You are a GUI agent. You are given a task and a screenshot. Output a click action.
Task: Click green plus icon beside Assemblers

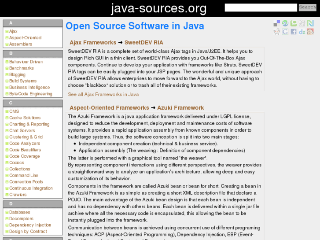7,44
